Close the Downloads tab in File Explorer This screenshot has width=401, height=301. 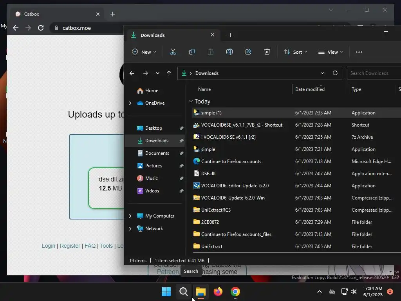[212, 35]
